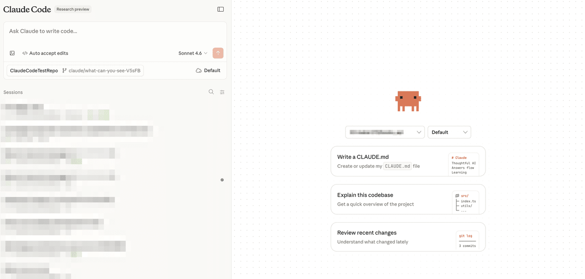585x279 pixels.
Task: Click the git branch icon
Action: click(x=64, y=70)
